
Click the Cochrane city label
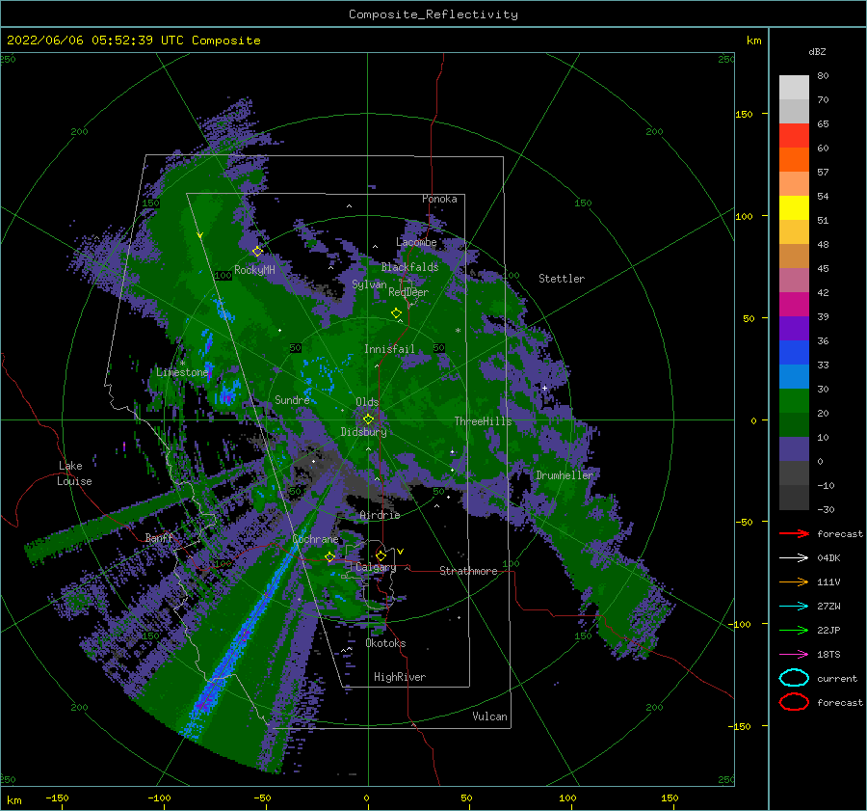(315, 539)
